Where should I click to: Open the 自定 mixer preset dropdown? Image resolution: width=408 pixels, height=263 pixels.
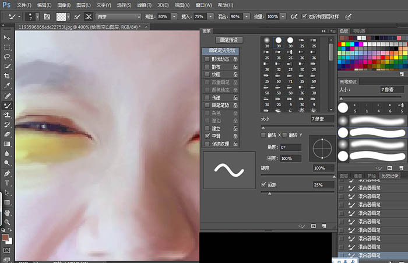click(118, 17)
